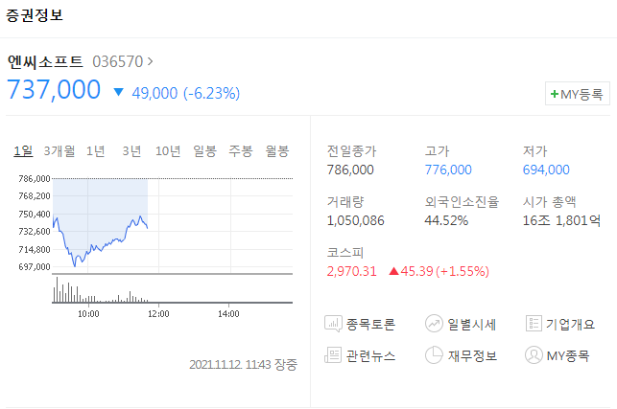Show the 주봉 weekly candle chart

click(x=241, y=150)
